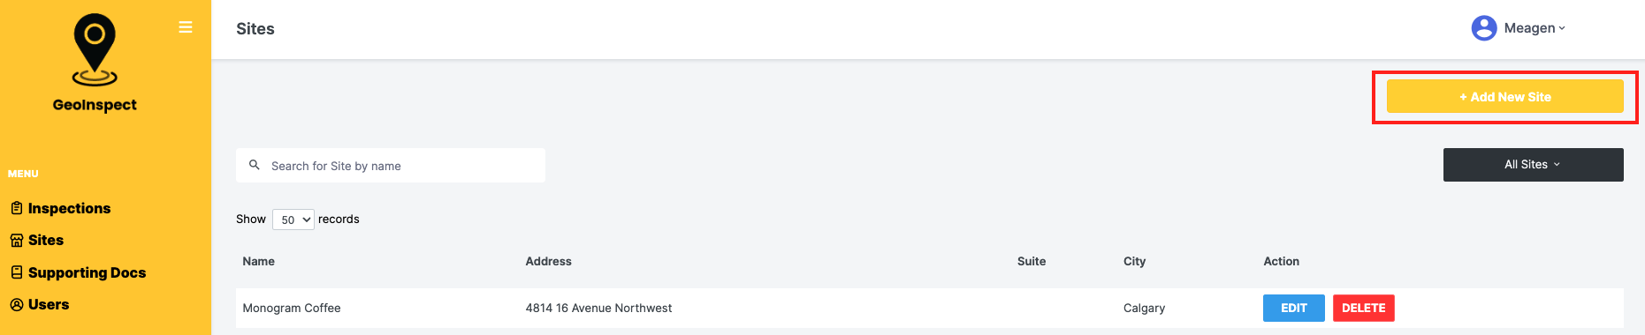Edit the Monogram Coffee site

coord(1293,308)
